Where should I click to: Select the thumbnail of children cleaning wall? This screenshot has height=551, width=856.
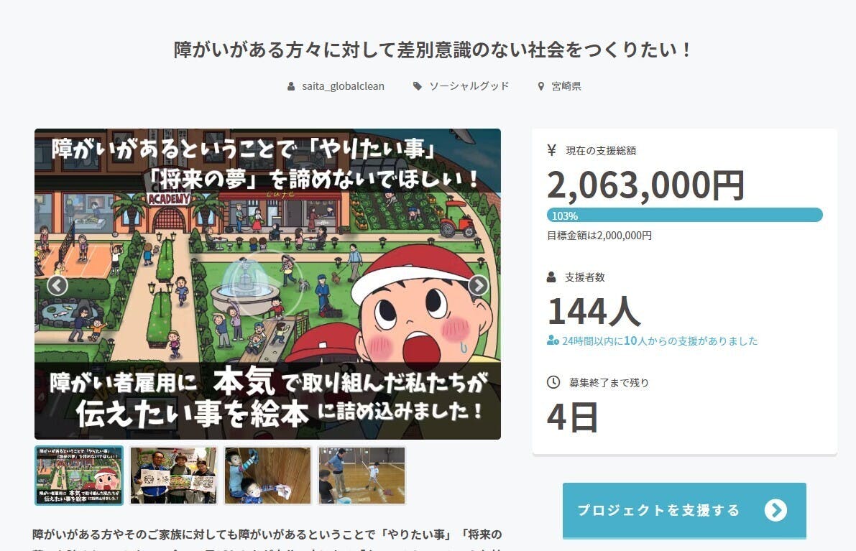(x=267, y=475)
